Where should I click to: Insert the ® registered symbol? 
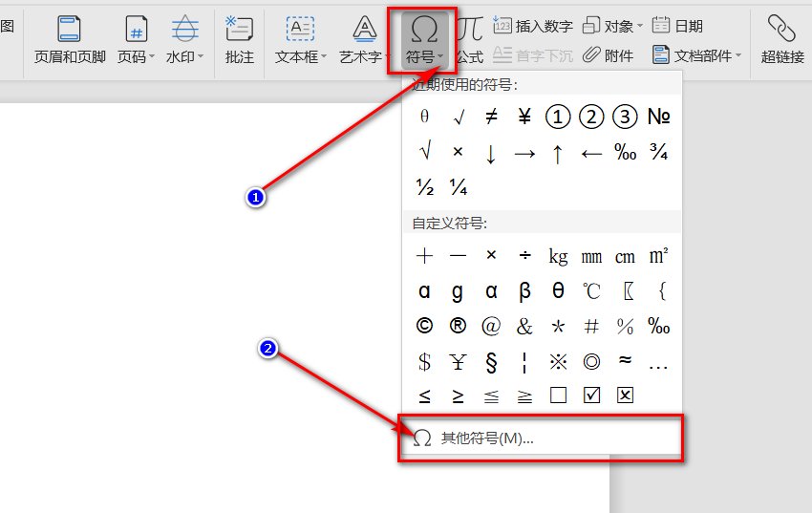(459, 326)
